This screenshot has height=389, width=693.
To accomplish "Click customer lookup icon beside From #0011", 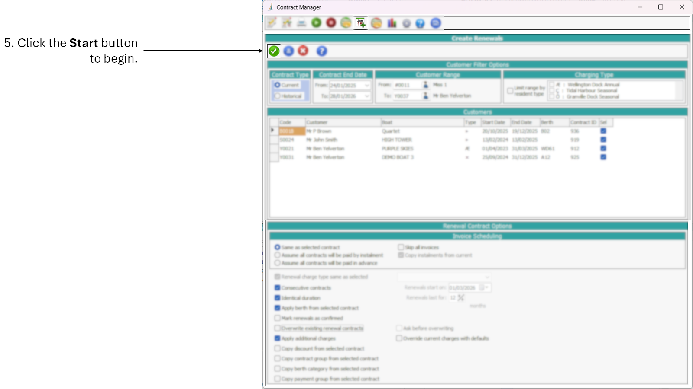I will coord(425,85).
